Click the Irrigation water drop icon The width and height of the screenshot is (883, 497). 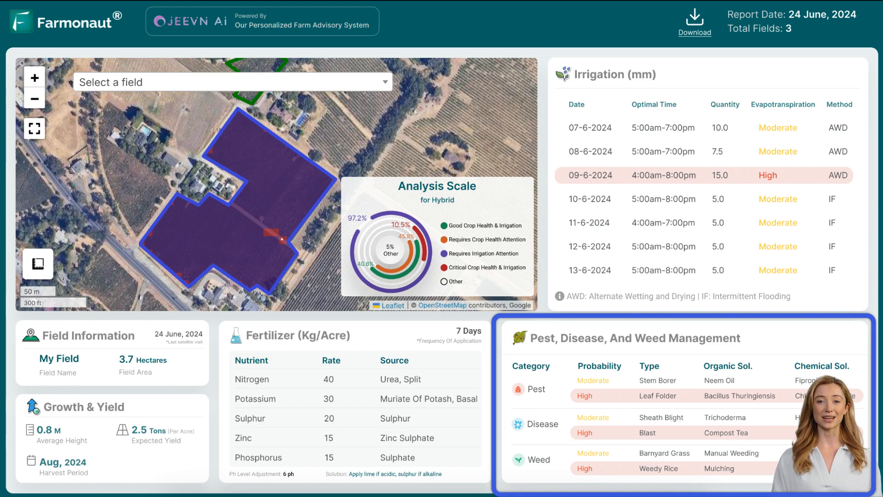[563, 74]
